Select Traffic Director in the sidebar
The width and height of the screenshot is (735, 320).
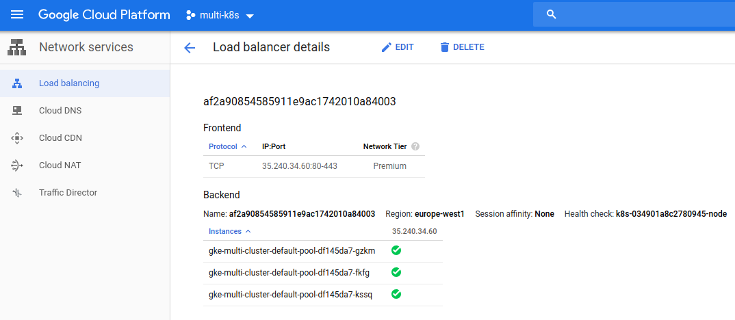pos(68,193)
